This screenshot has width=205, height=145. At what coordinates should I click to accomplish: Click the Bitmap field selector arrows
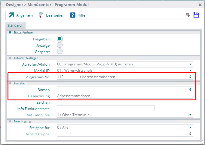coord(190,90)
